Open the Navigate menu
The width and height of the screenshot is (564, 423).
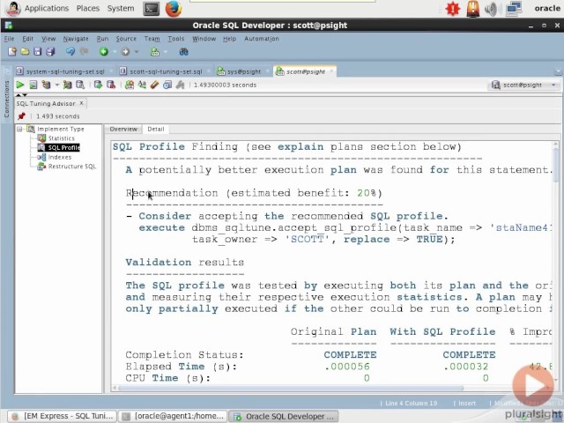76,39
